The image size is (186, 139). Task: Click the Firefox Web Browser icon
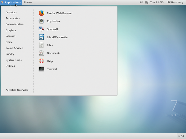[x=42, y=13]
